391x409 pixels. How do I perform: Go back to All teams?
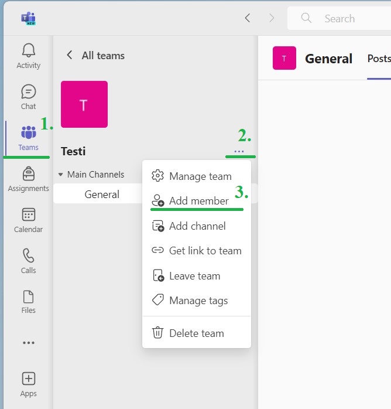click(x=95, y=56)
